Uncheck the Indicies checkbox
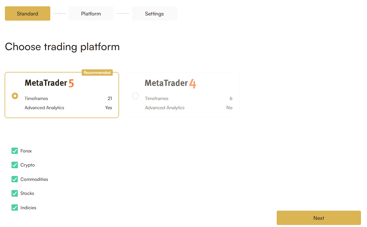The image size is (367, 227). coord(15,208)
